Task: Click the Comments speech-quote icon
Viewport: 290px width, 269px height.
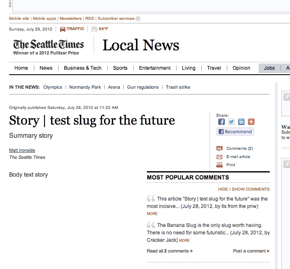Action: coord(219,149)
